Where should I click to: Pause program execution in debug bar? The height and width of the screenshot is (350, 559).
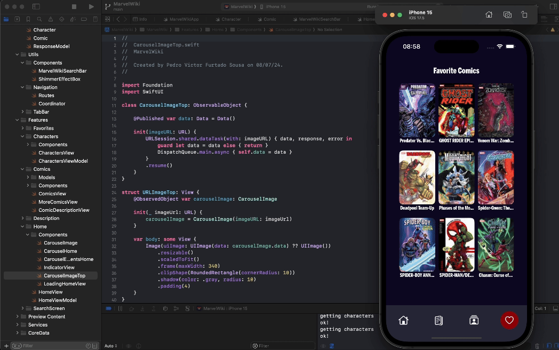(x=120, y=308)
